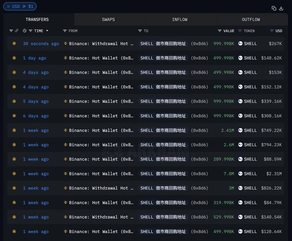Click the 319.998K transfer value
292x241 pixels.
[224, 203]
